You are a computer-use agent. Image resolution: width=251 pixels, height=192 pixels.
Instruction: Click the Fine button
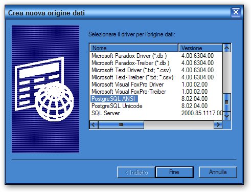click(174, 172)
